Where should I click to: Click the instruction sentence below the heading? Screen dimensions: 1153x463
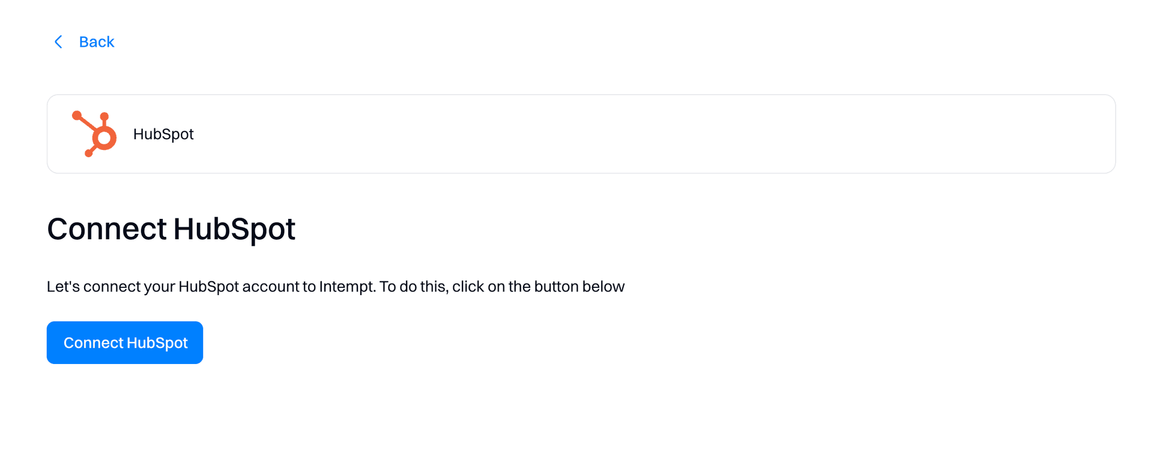pyautogui.click(x=336, y=287)
